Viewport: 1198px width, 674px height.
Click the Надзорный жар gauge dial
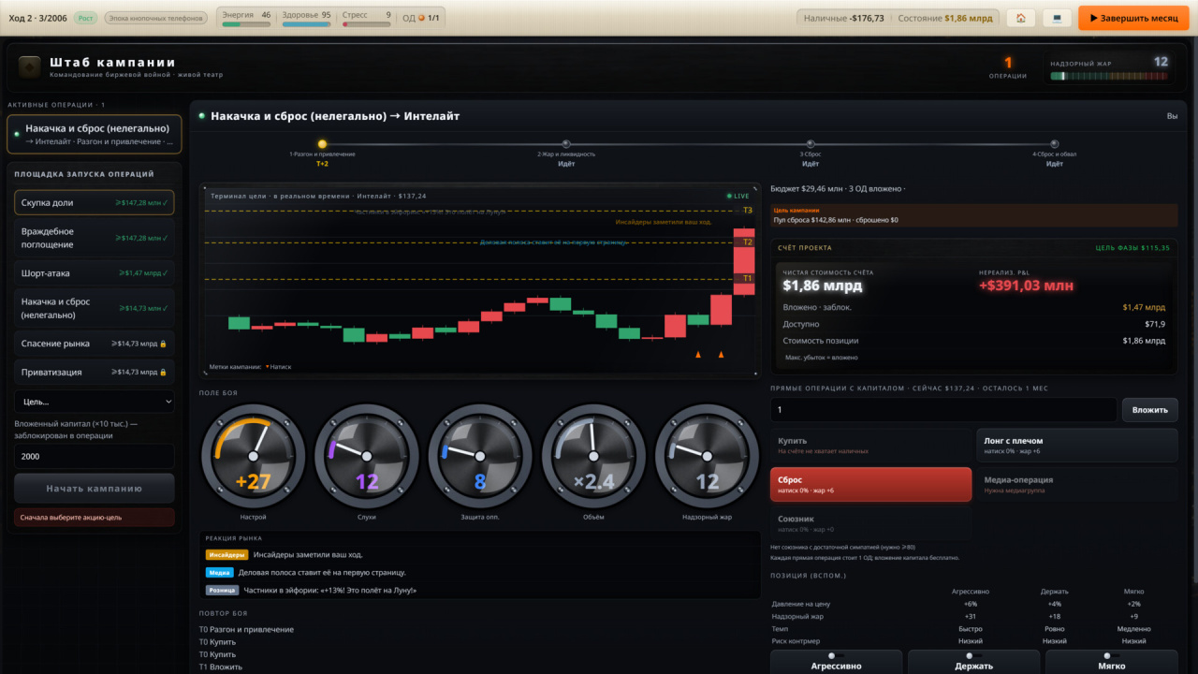(708, 456)
